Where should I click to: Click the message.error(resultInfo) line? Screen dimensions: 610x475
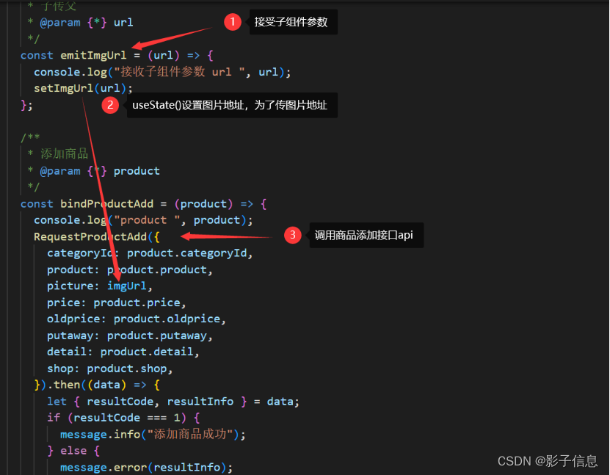pos(147,467)
